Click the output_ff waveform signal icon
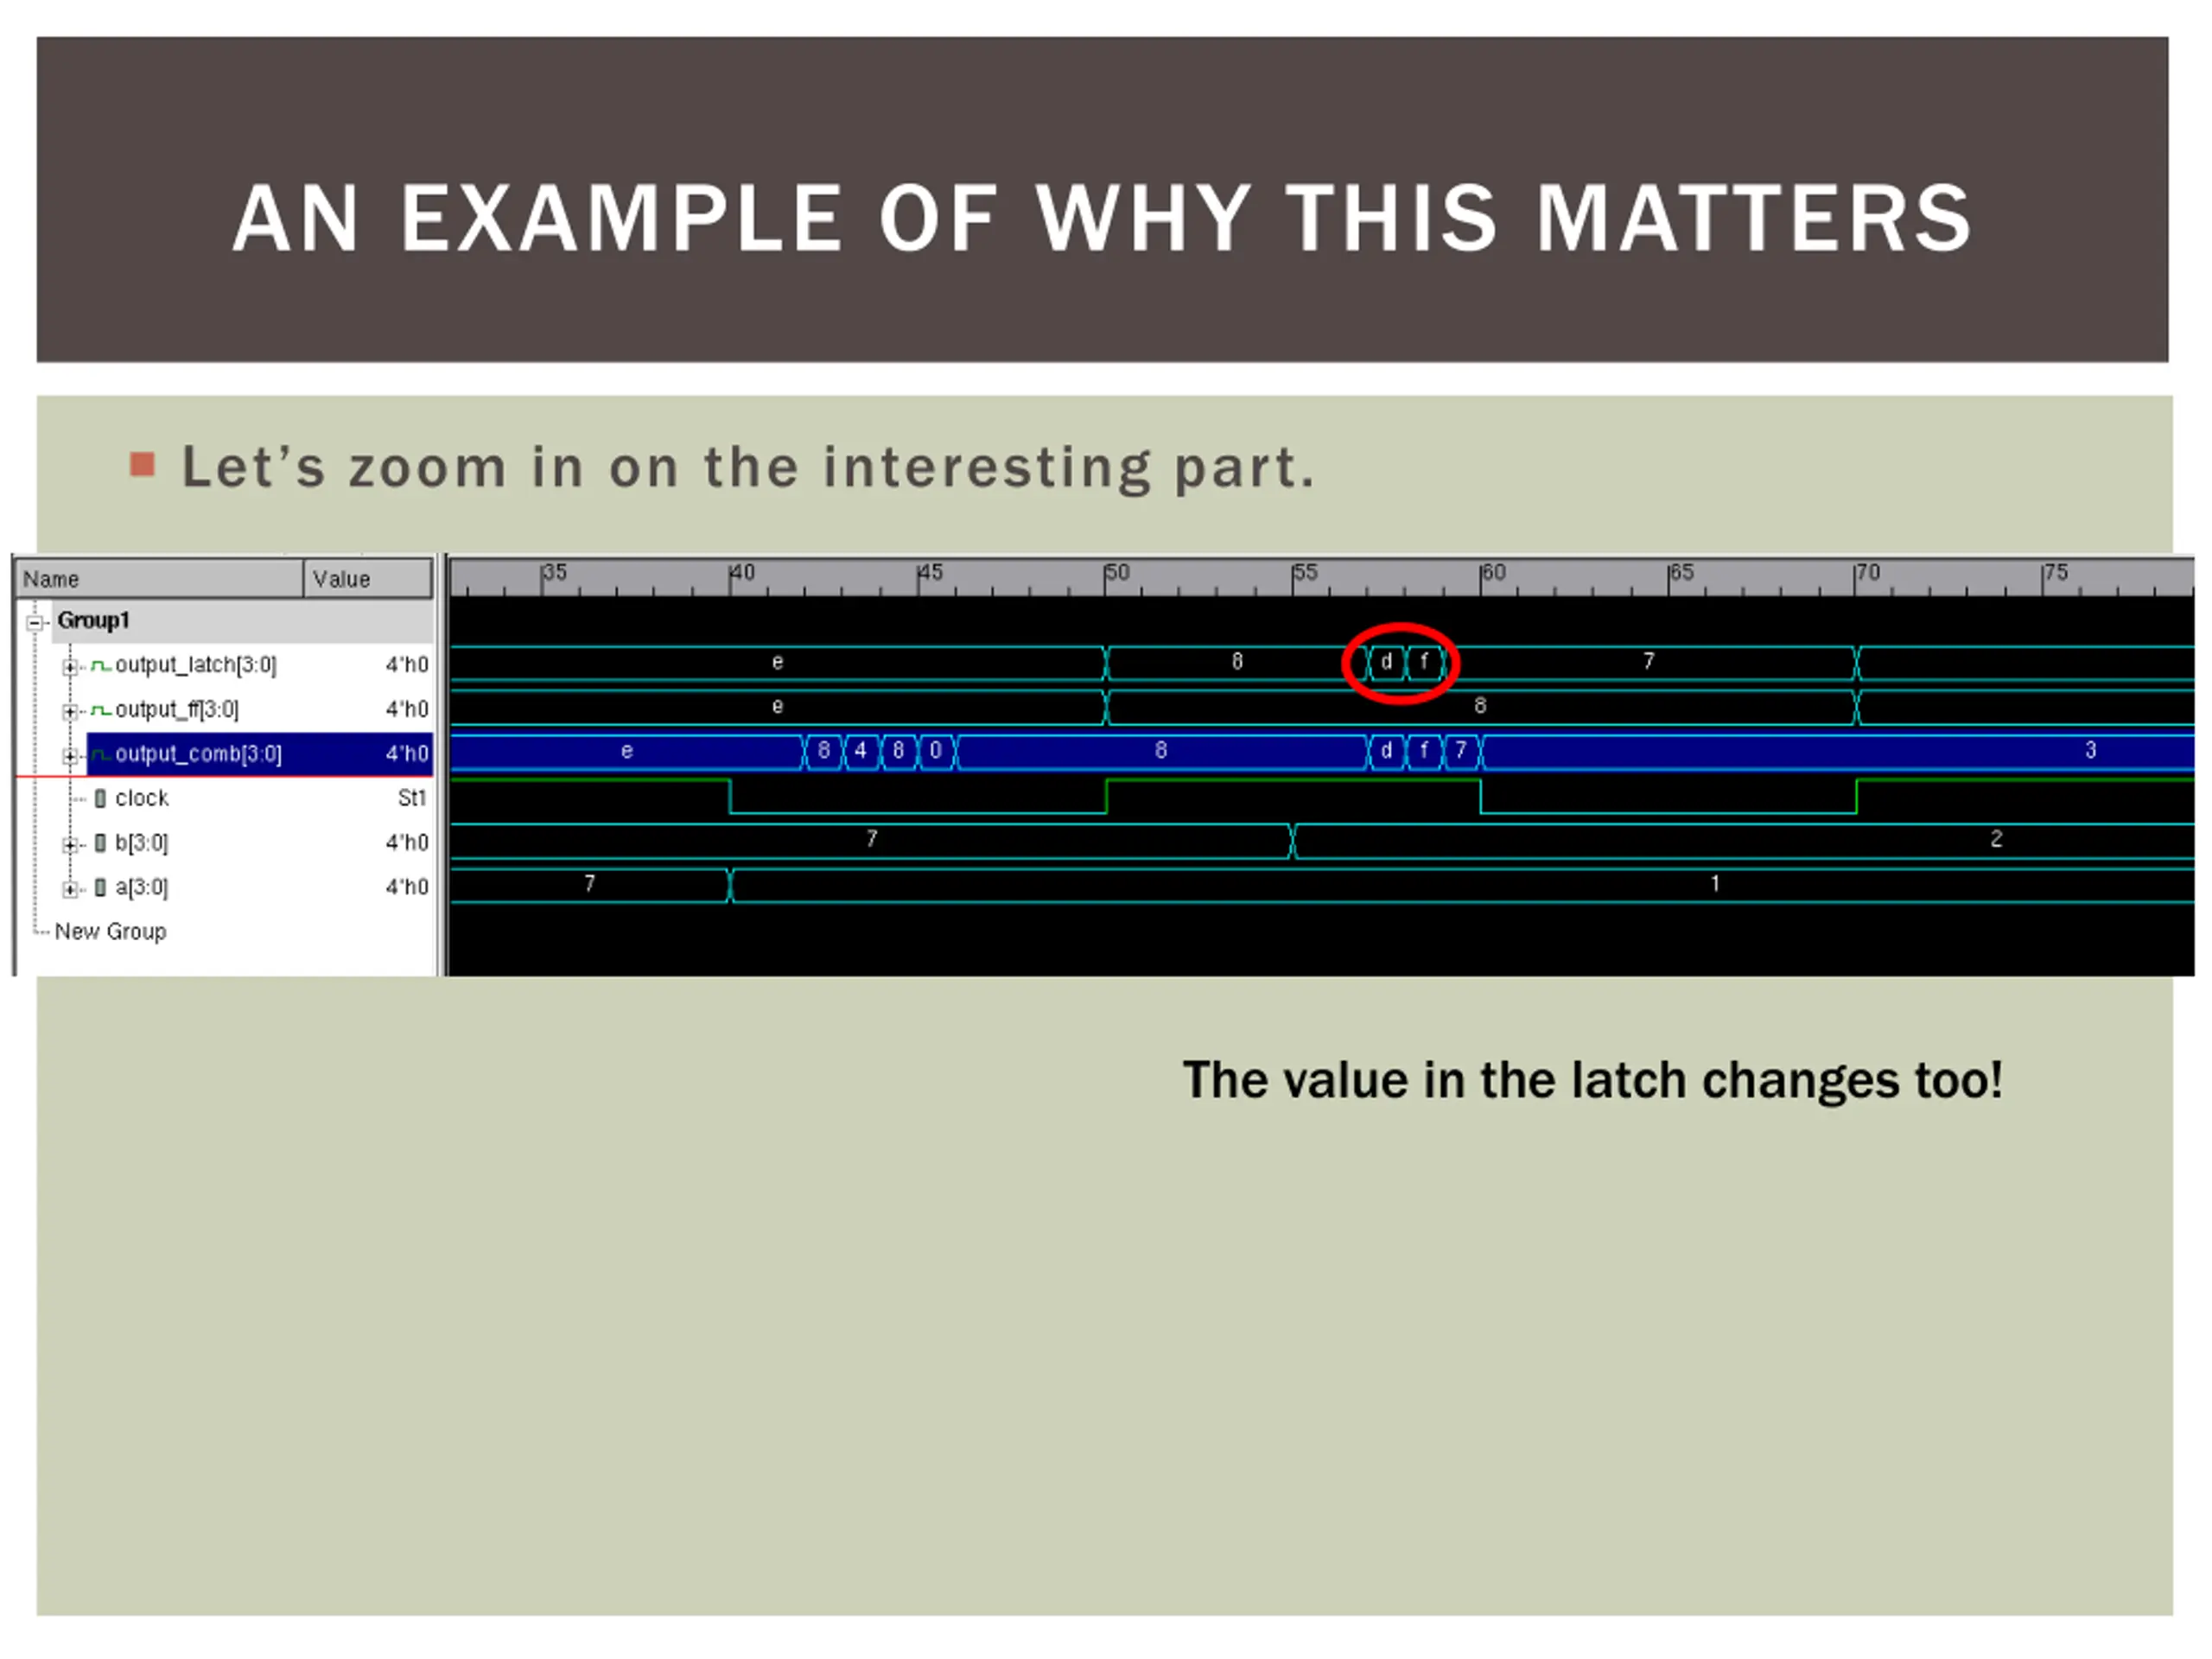This screenshot has height=1659, width=2212. tap(100, 710)
